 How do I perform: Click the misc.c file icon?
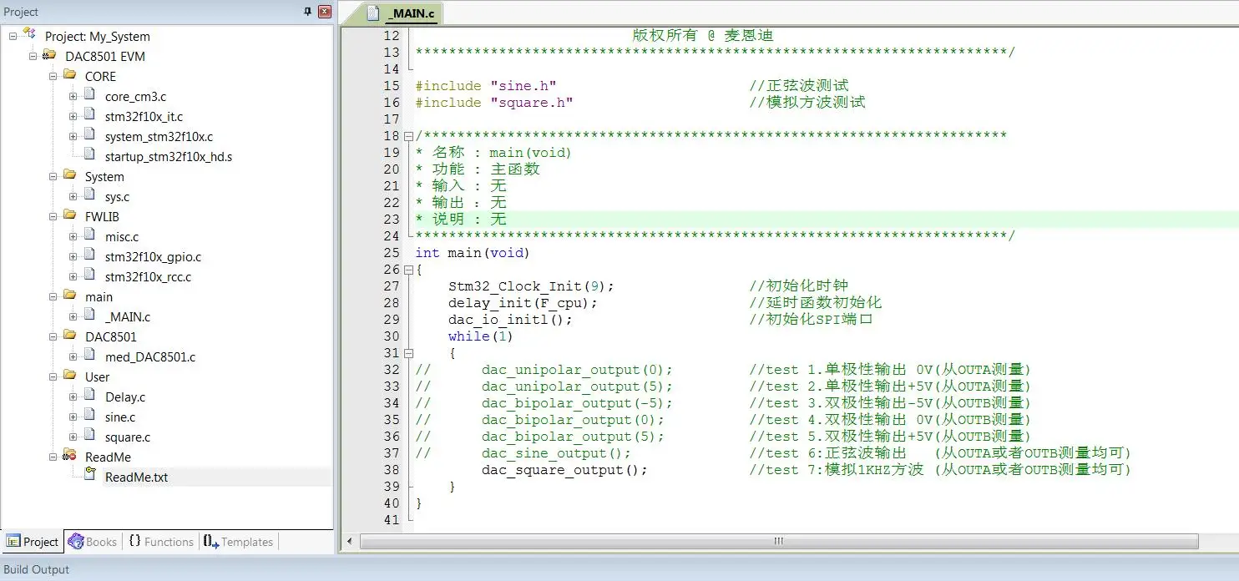click(x=89, y=235)
